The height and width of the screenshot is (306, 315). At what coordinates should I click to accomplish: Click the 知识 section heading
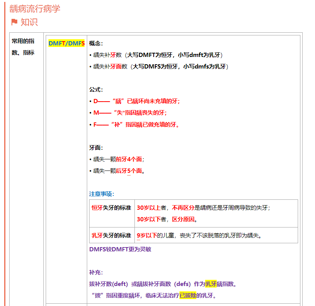29,22
